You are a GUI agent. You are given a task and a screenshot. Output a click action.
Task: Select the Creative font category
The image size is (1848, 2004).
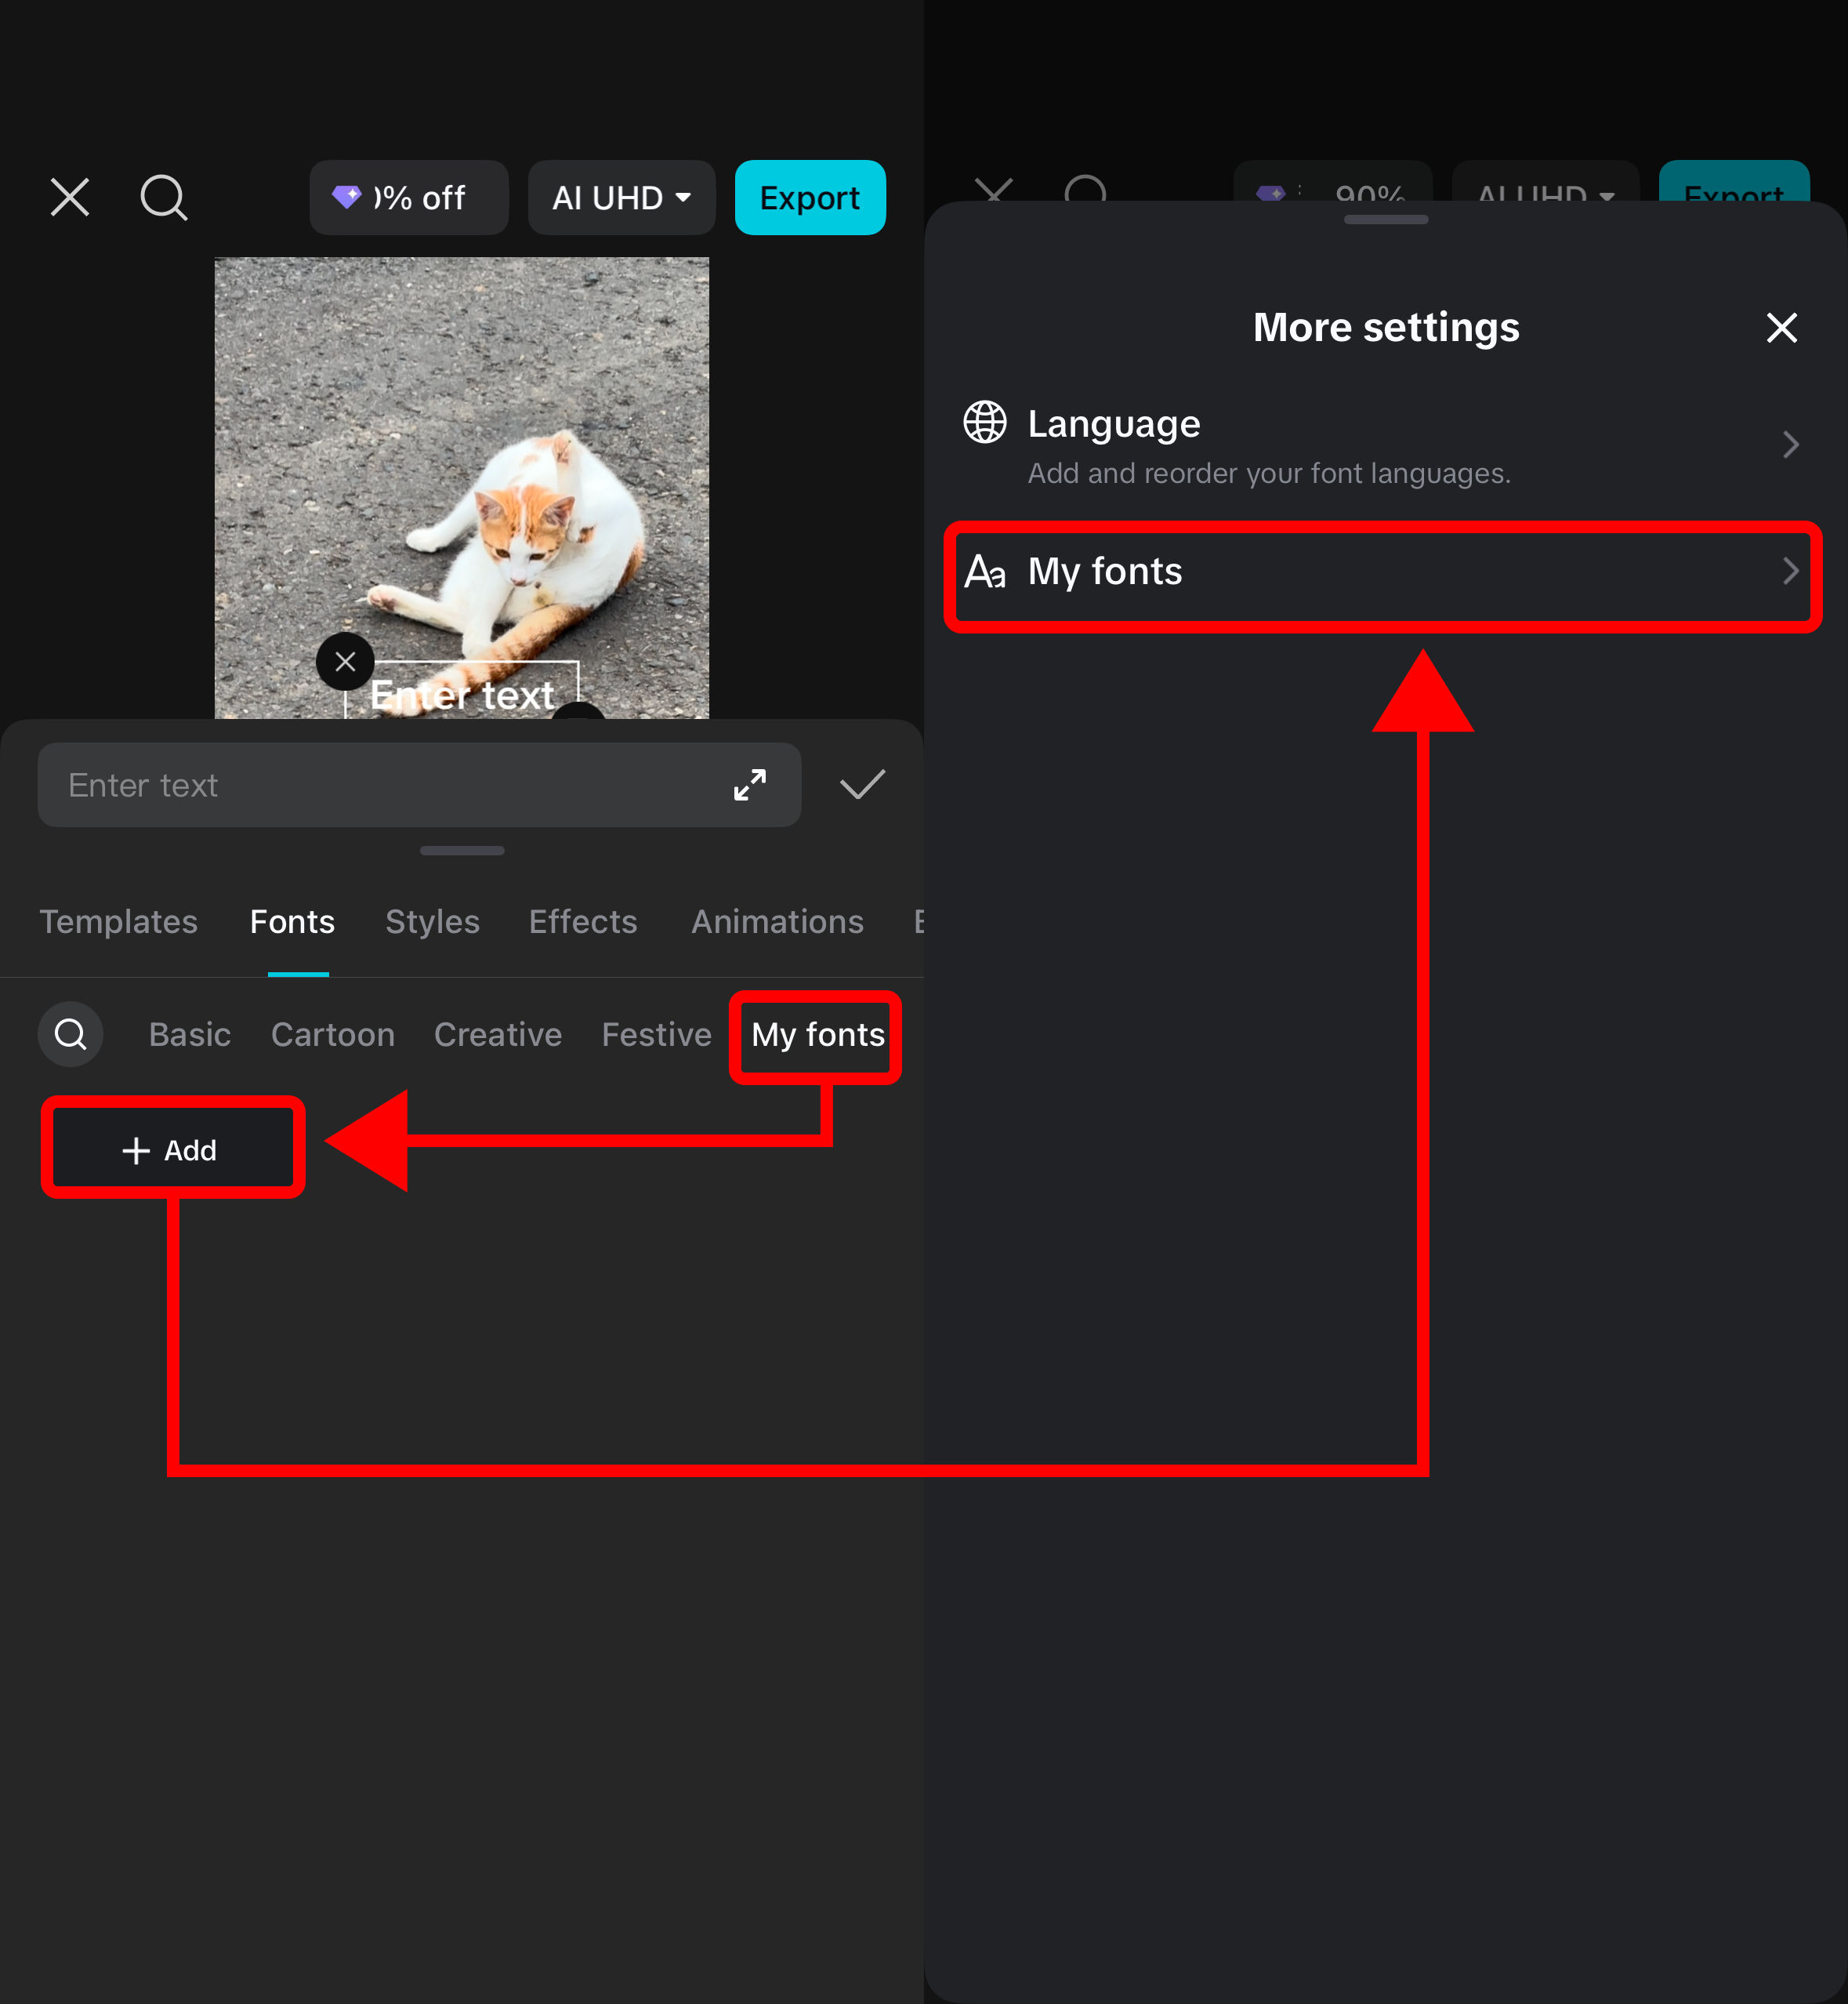(498, 1034)
